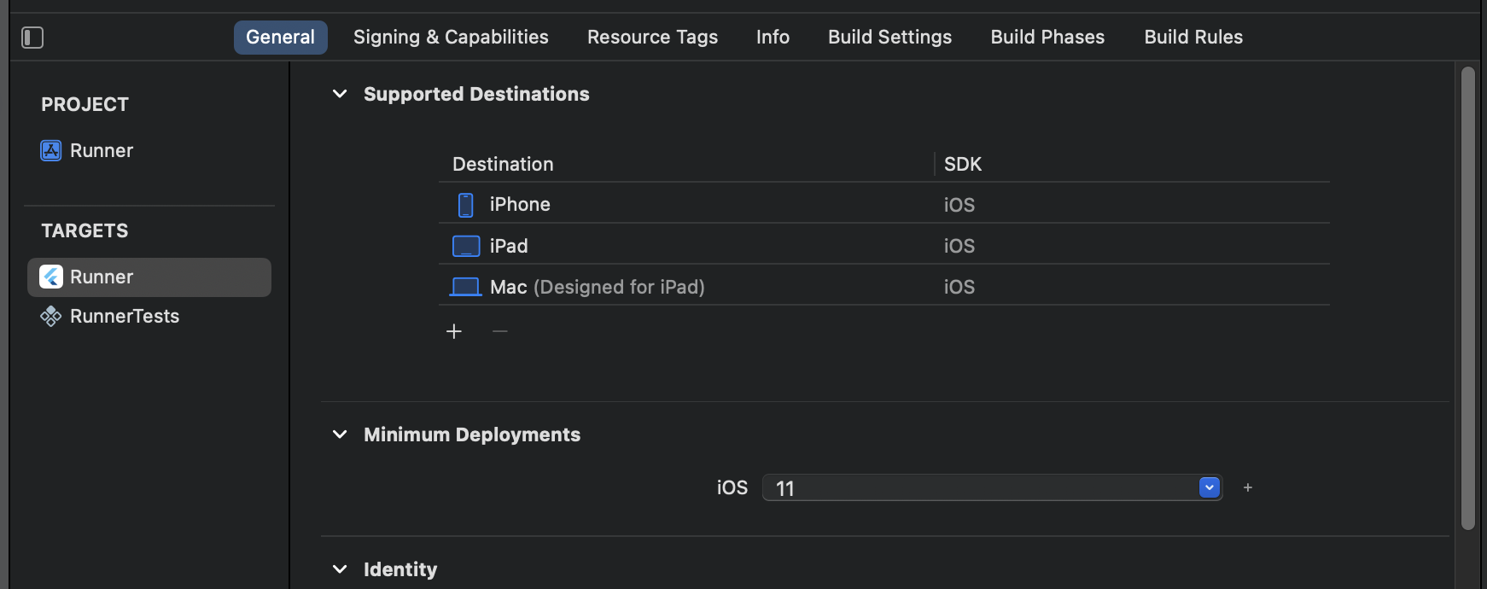Click the Runner project blueprint icon
The image size is (1487, 589).
[51, 151]
